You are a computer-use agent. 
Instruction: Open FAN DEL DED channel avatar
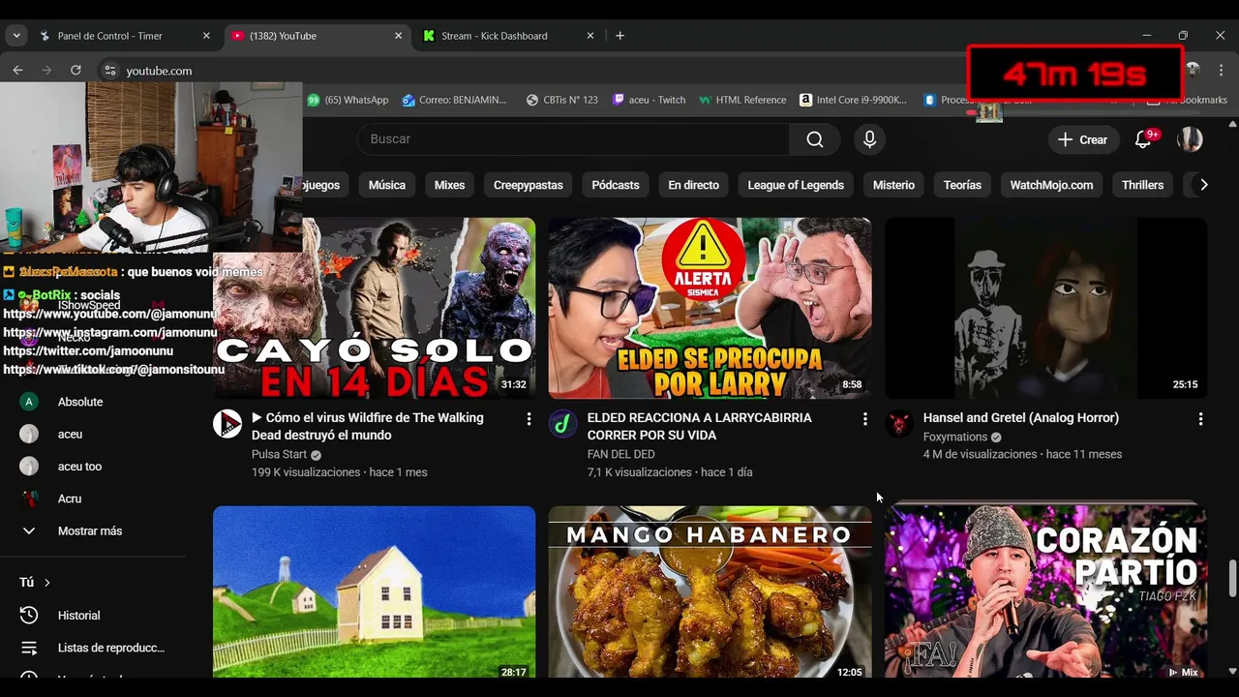pos(563,424)
